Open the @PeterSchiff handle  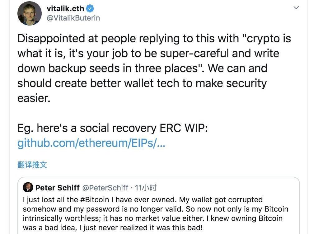tap(105, 188)
